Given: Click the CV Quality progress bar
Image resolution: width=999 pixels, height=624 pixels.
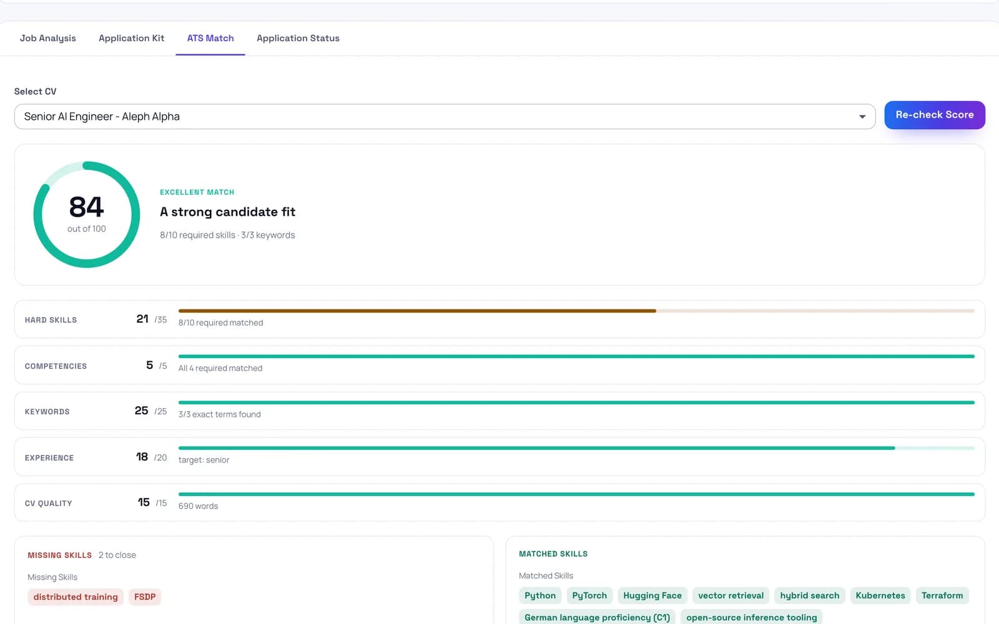Looking at the screenshot, I should click(576, 494).
